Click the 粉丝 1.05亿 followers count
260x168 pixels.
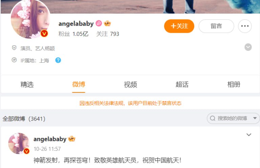pyautogui.click(x=73, y=34)
